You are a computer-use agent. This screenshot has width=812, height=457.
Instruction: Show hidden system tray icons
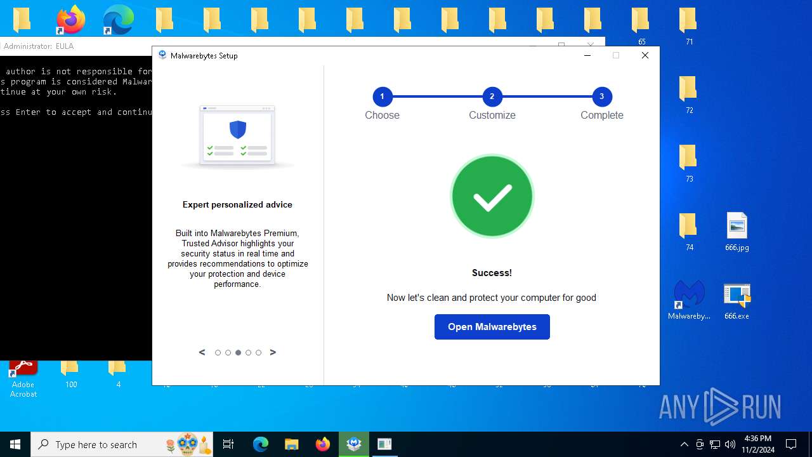click(x=684, y=444)
